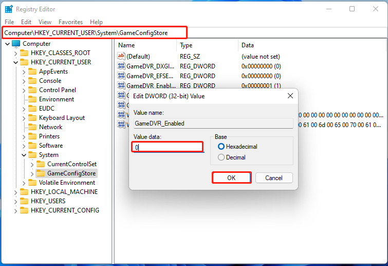Click the HKEY_CLASSES_ROOT folder icon
The height and width of the screenshot is (266, 388).
[24, 53]
